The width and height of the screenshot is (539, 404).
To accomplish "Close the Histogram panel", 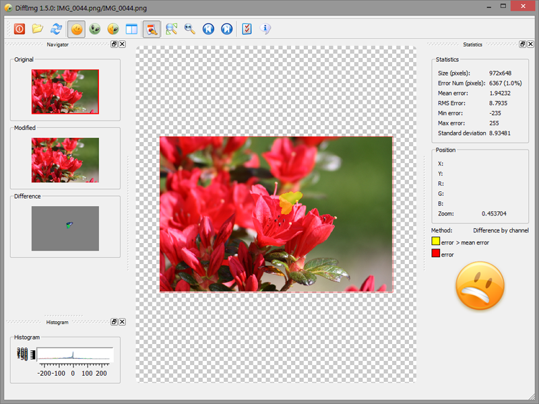I will [122, 323].
